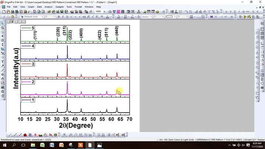Open Excel from the taskbar
The width and height of the screenshot is (265, 149).
point(42,145)
